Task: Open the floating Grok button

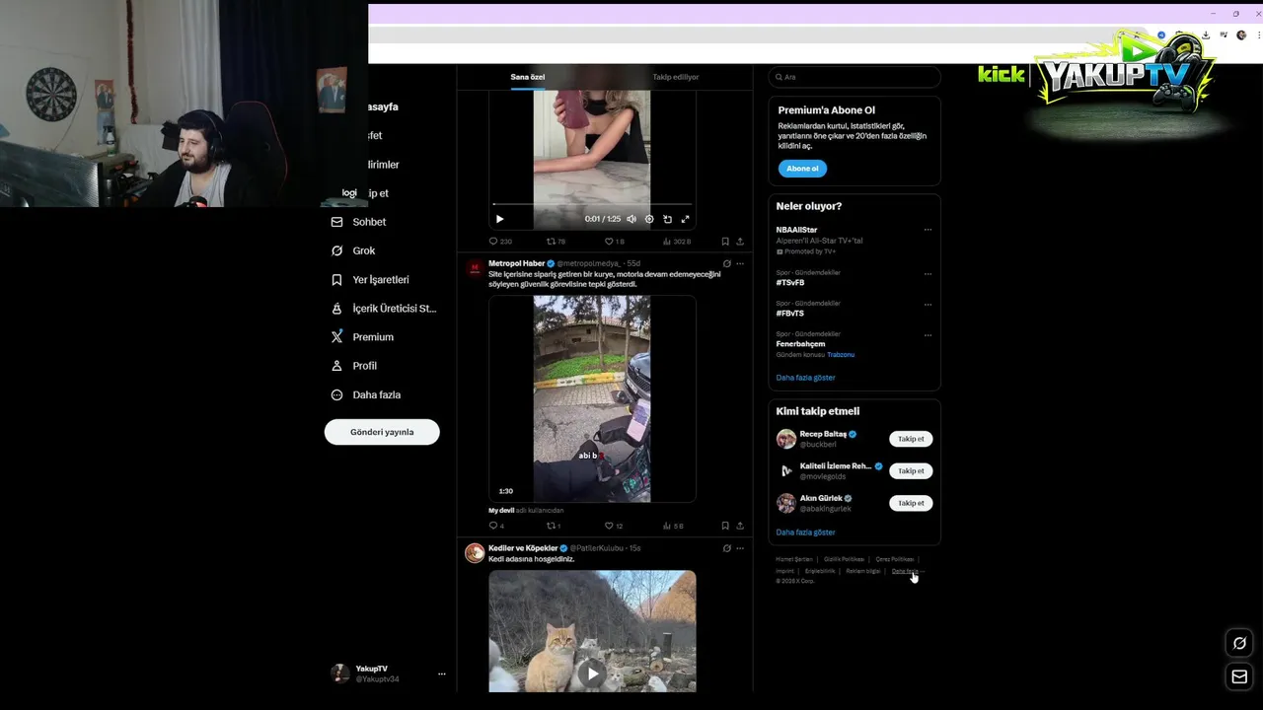Action: coord(1239,643)
